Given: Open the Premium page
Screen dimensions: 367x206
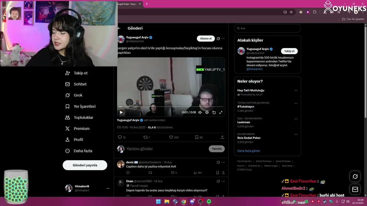Looking at the screenshot, I should coord(77,129).
